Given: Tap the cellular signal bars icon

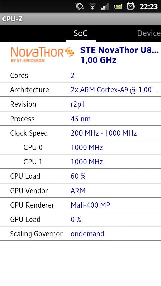Looking at the screenshot, I should click(x=105, y=7).
